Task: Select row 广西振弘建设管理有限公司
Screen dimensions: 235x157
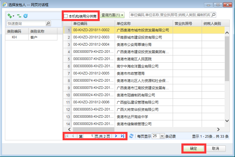Action: tap(144, 102)
